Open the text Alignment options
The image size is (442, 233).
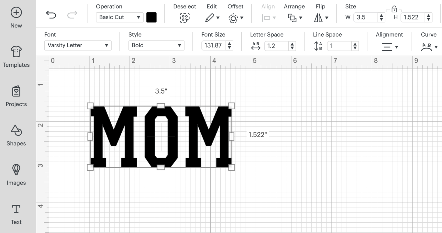pyautogui.click(x=389, y=47)
